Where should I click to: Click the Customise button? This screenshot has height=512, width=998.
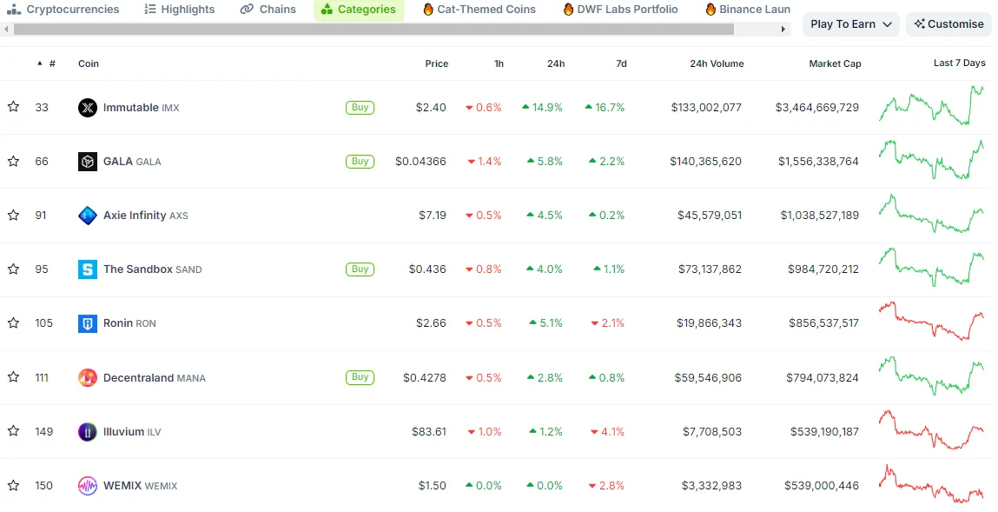point(949,24)
